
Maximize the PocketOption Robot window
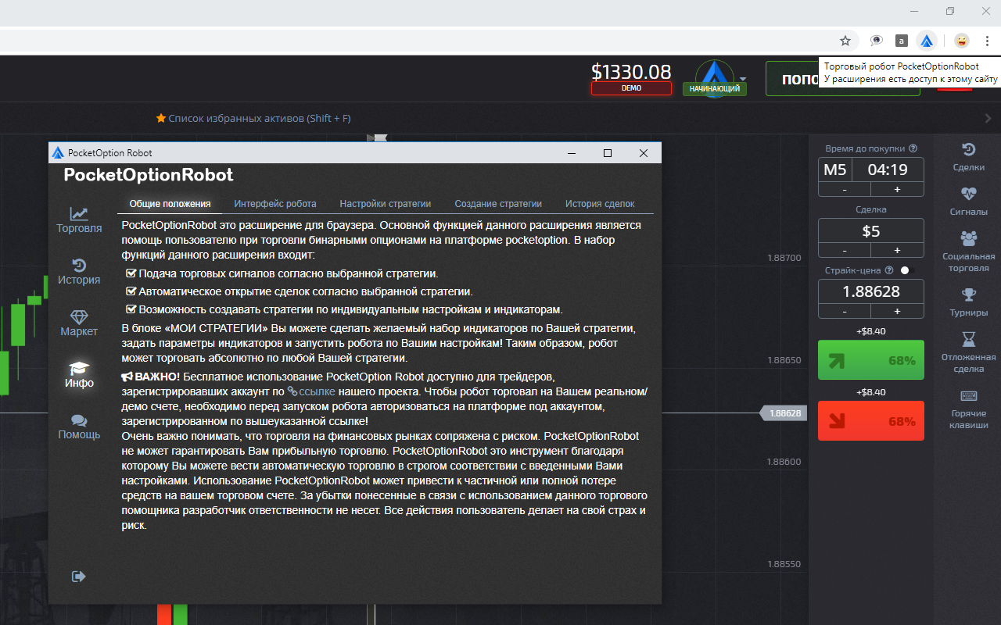click(x=608, y=153)
